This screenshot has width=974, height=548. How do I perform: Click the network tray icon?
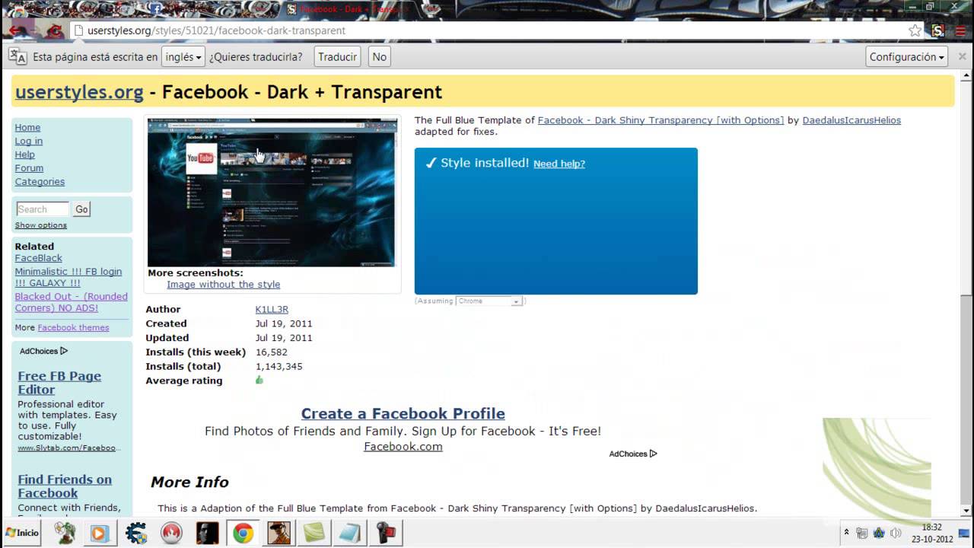[862, 533]
